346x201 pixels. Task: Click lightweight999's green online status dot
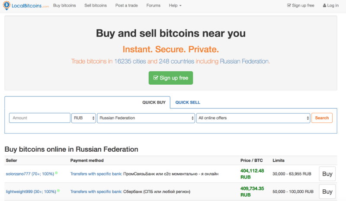click(x=58, y=190)
